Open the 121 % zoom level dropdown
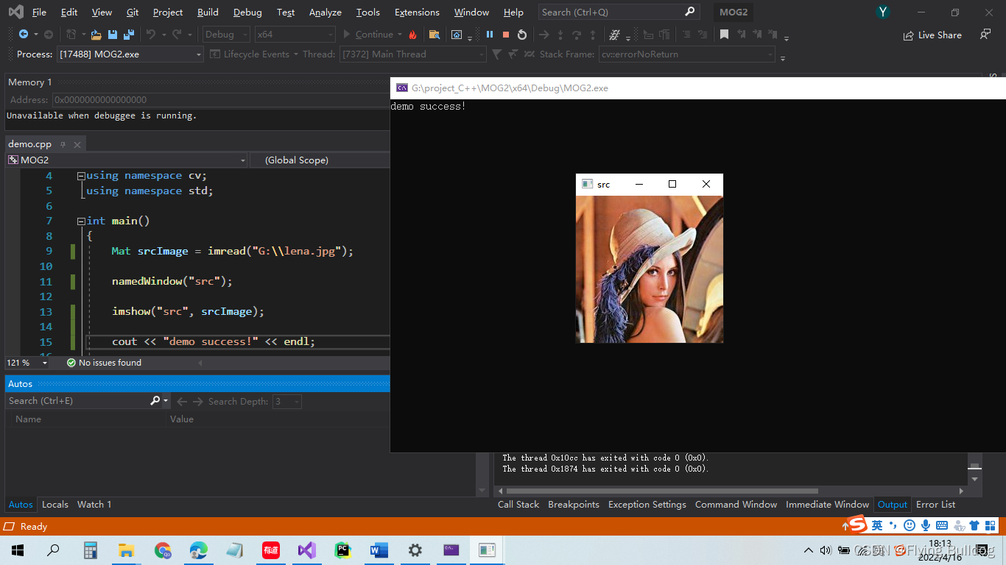 tap(27, 363)
